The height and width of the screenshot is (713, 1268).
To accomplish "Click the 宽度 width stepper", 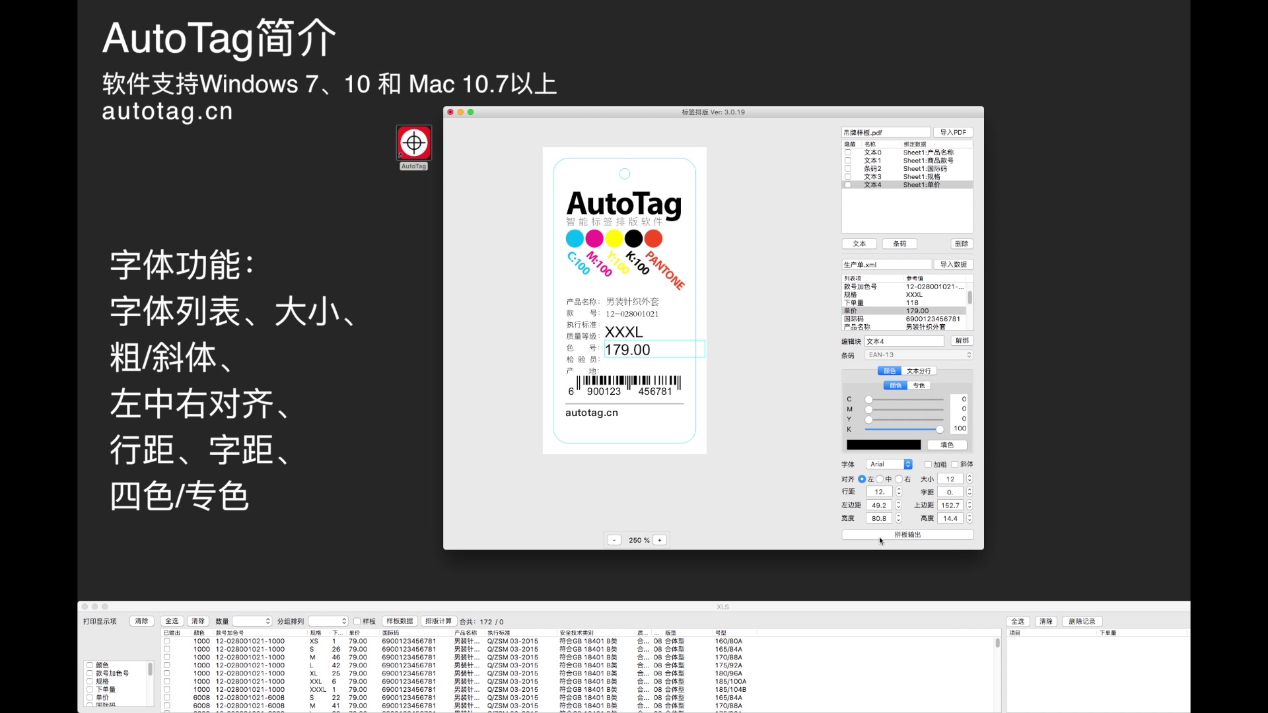I will pyautogui.click(x=898, y=518).
